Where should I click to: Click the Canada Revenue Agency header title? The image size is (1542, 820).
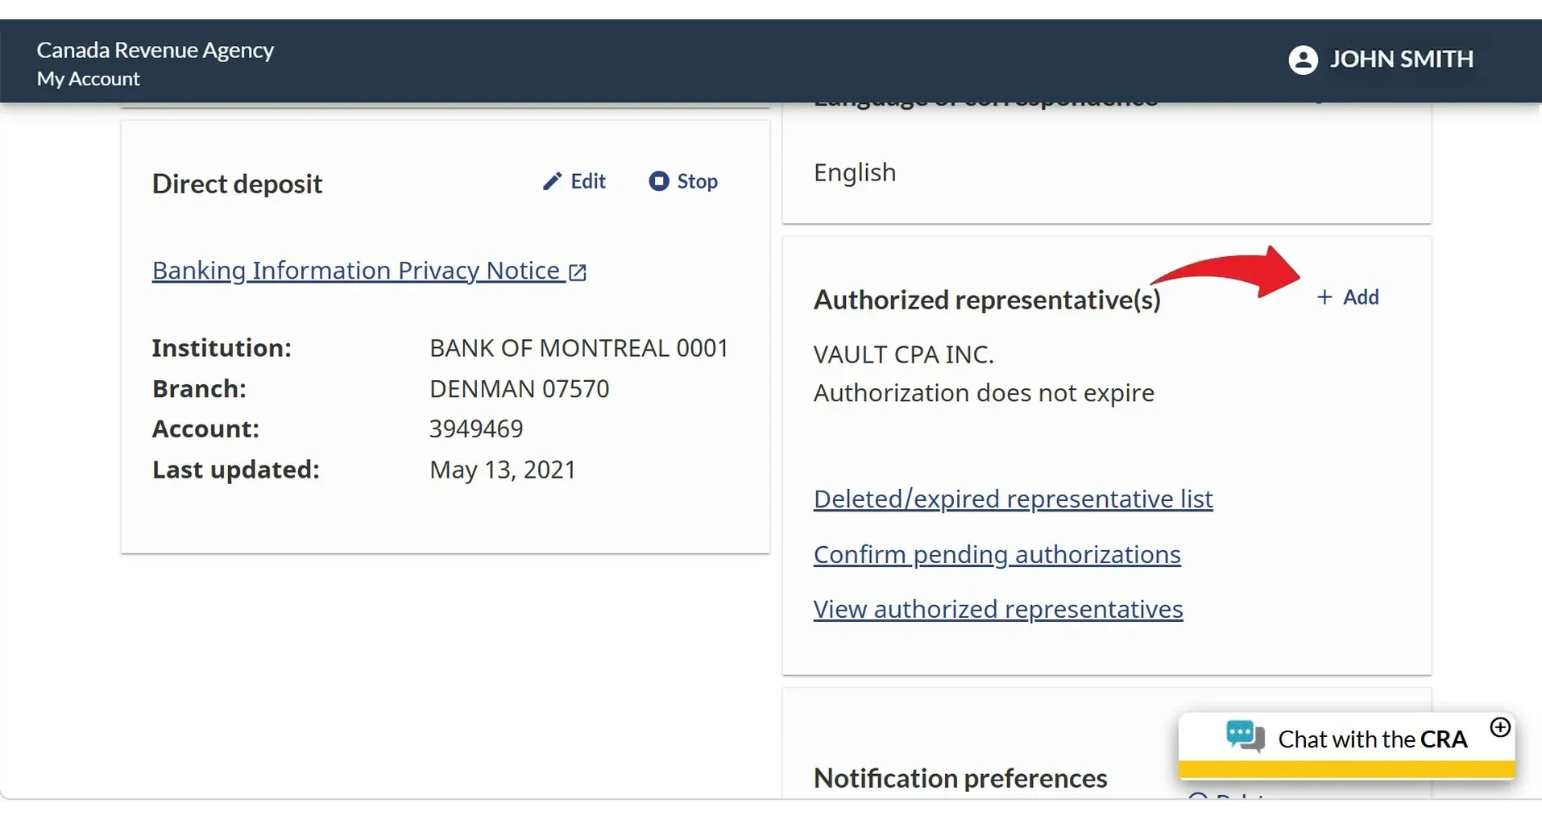pyautogui.click(x=155, y=50)
